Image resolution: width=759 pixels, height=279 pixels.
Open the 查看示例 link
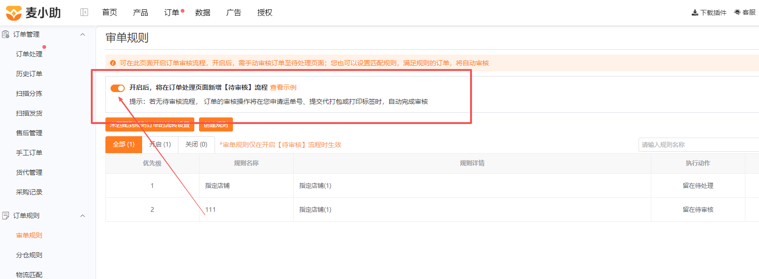click(x=283, y=87)
